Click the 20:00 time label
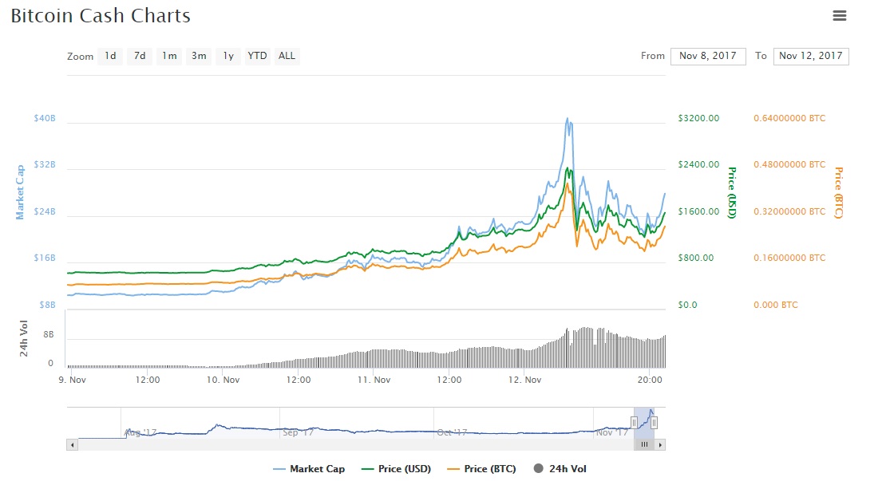This screenshot has height=481, width=882. point(650,380)
